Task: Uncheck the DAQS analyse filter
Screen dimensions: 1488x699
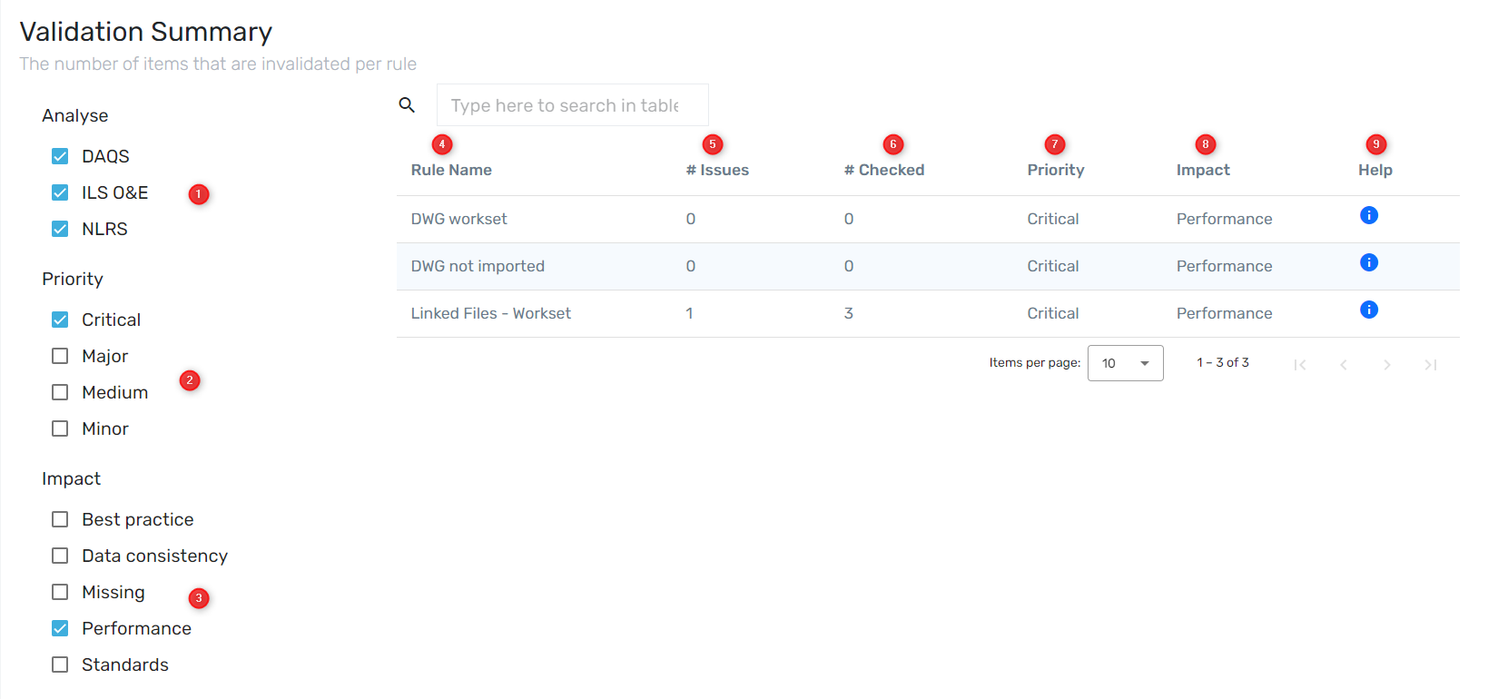Action: click(60, 156)
